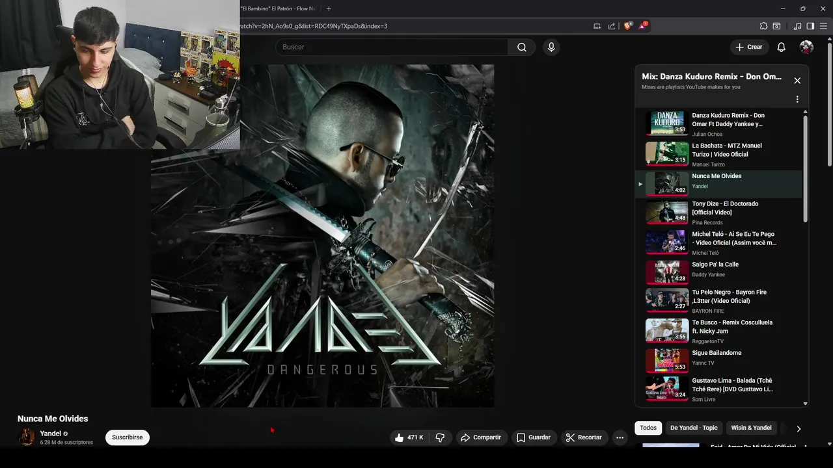833x468 pixels.
Task: Click the playlist scroll-down arrow
Action: point(805,404)
